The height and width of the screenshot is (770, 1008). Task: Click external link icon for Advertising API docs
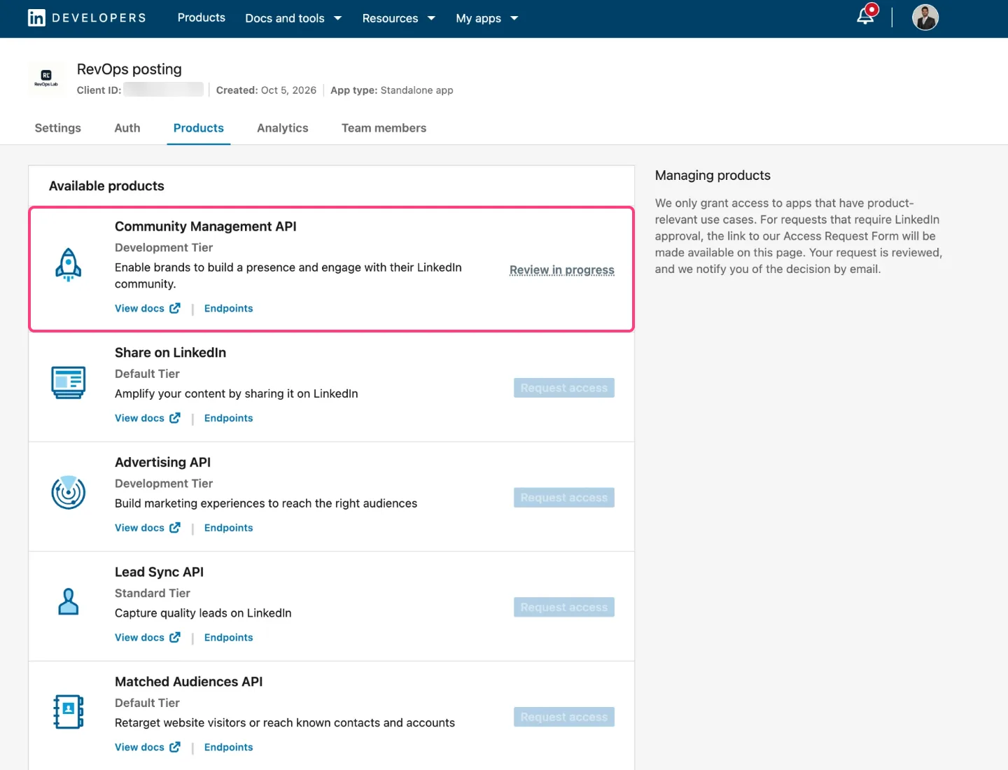point(175,528)
